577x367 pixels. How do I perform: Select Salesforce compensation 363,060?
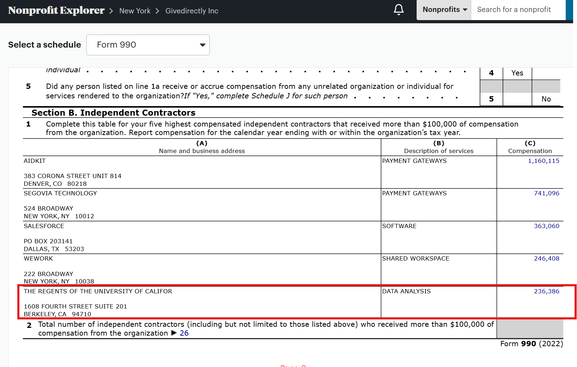(x=547, y=226)
